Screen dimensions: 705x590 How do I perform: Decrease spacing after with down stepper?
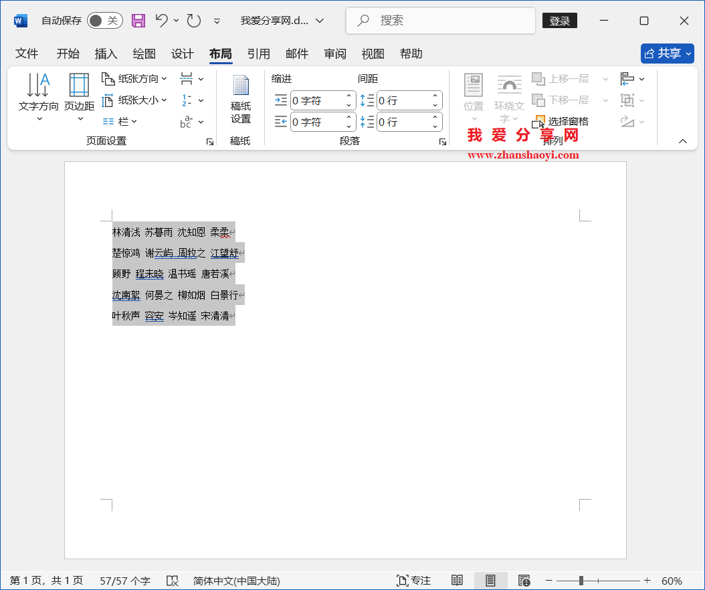pos(435,126)
